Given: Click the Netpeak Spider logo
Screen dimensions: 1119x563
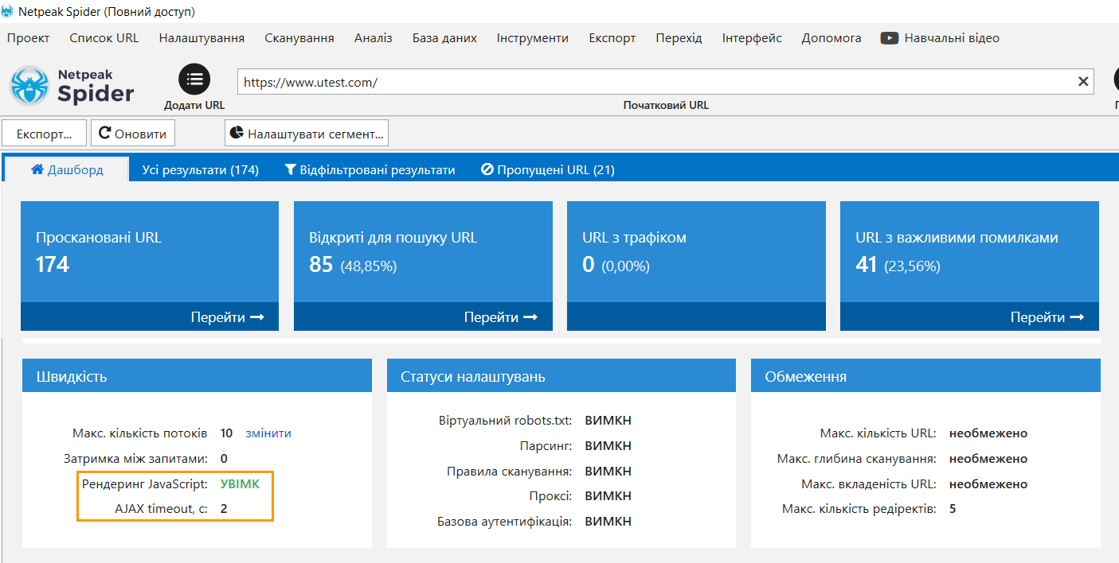Looking at the screenshot, I should point(72,85).
